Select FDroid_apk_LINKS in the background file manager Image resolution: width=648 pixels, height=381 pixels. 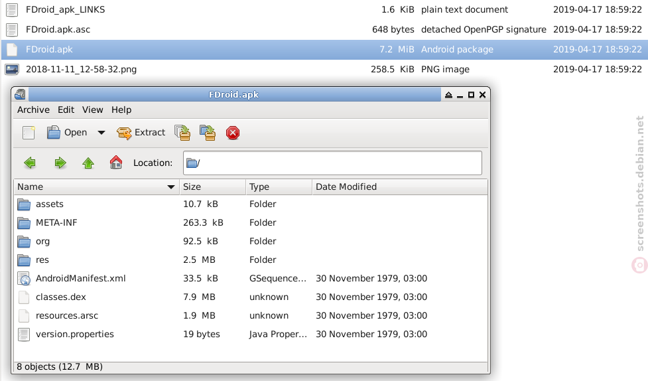tap(65, 9)
